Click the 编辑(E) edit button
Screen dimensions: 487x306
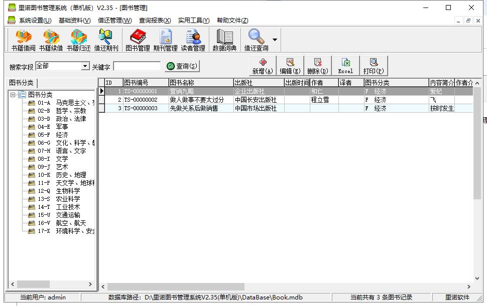290,66
